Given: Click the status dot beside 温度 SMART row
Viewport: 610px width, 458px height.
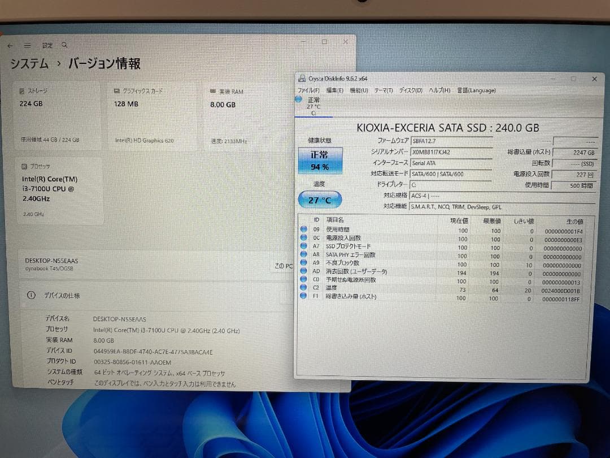Looking at the screenshot, I should pos(304,288).
